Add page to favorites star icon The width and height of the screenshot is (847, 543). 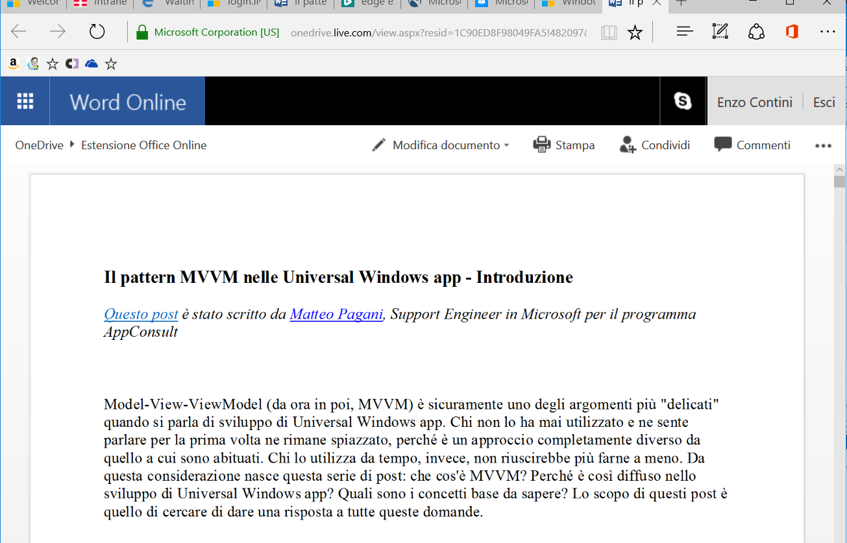click(x=635, y=32)
